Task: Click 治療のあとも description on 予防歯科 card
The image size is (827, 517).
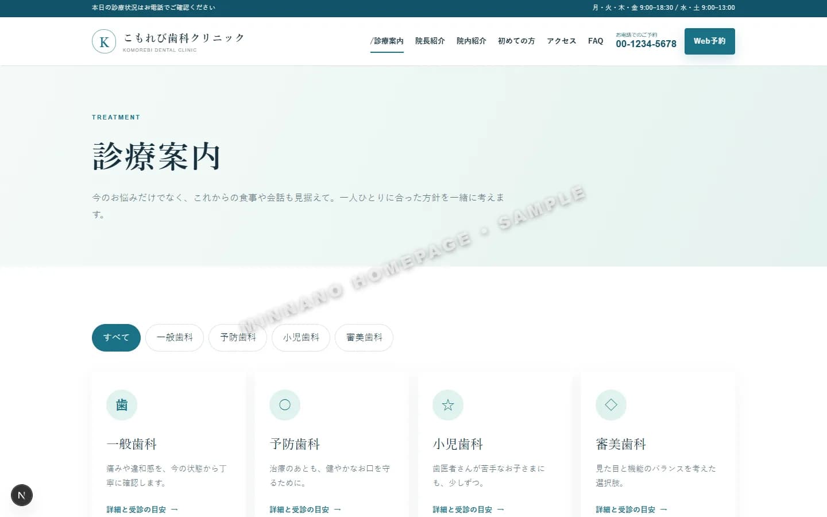Action: point(330,476)
